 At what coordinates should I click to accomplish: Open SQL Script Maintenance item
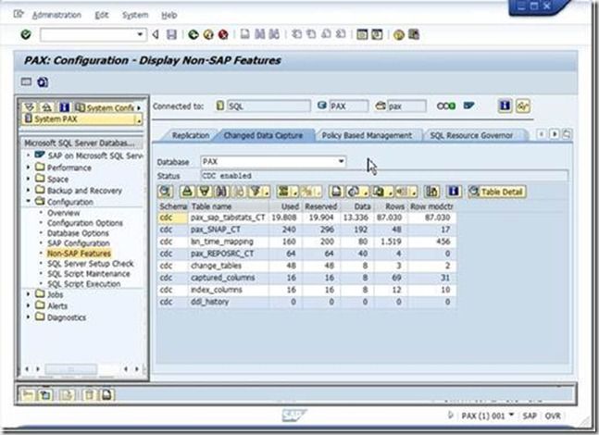(89, 274)
